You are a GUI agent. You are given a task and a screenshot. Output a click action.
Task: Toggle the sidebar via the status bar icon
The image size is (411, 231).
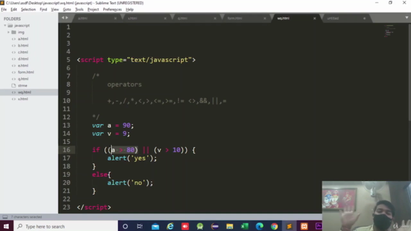(5, 217)
